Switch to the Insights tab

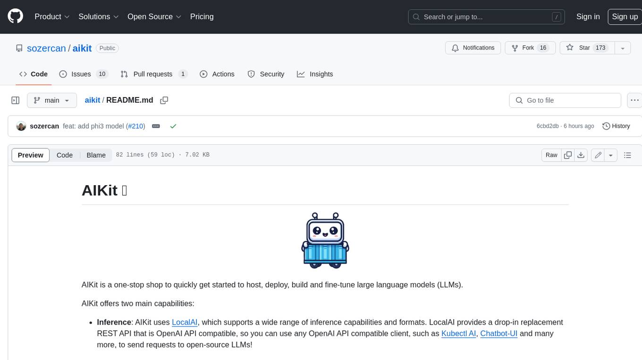[315, 74]
